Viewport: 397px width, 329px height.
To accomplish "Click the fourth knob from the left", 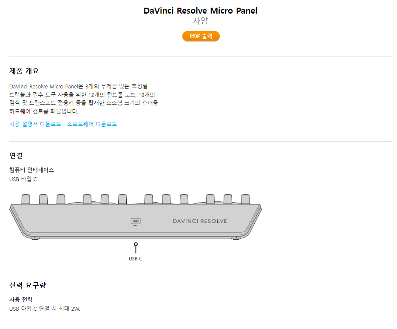I will 87,199.
